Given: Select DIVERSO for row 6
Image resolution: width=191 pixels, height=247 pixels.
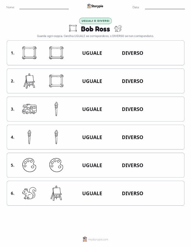Looking at the screenshot, I should pos(133,193).
